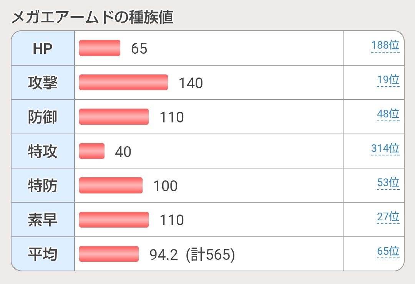Screen dimensions: 415x284
Task: Open the 48位 defense ranking link
Action: click(x=388, y=114)
